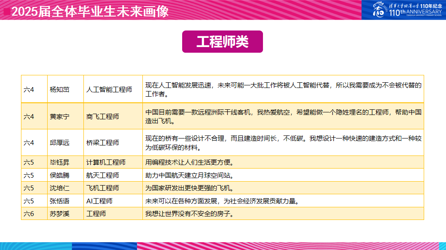
Task: Select the 飞机工程师 cell
Action: [113, 188]
